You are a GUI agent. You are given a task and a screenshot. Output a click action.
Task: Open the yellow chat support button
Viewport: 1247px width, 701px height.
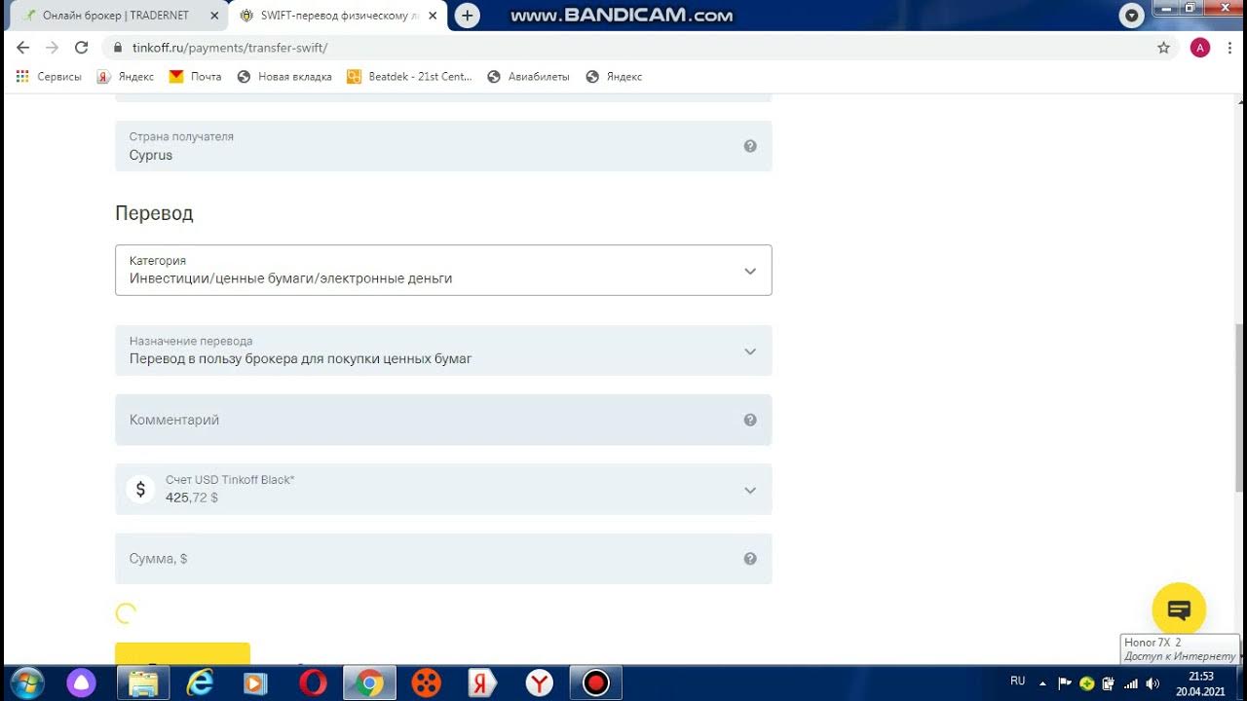(x=1179, y=609)
